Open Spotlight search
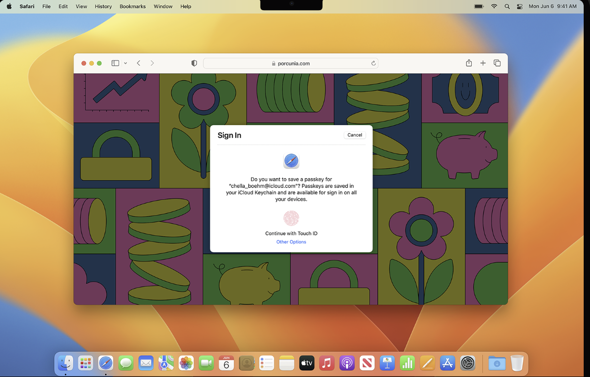This screenshot has height=377, width=590. pos(507,6)
